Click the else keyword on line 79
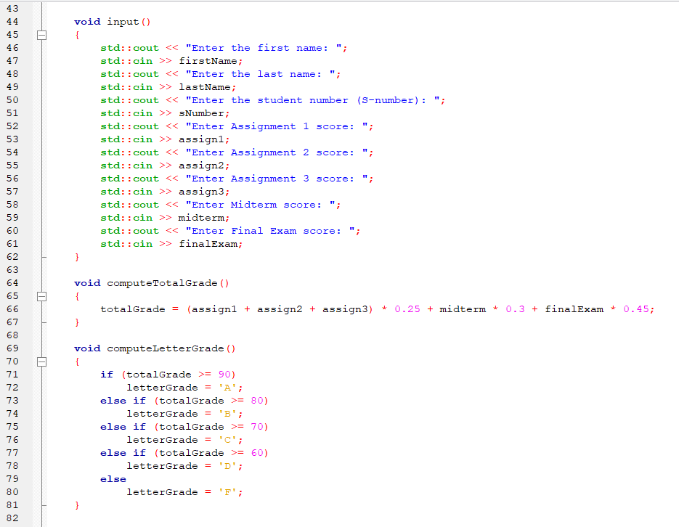Image resolution: width=679 pixels, height=527 pixels. 113,478
